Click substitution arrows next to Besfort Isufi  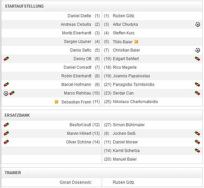pyautogui.click(x=6, y=125)
